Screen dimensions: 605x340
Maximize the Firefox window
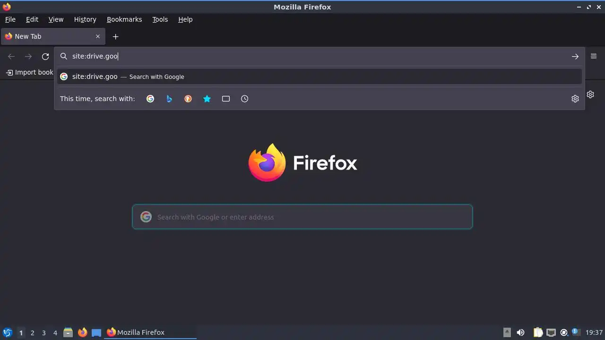click(589, 7)
